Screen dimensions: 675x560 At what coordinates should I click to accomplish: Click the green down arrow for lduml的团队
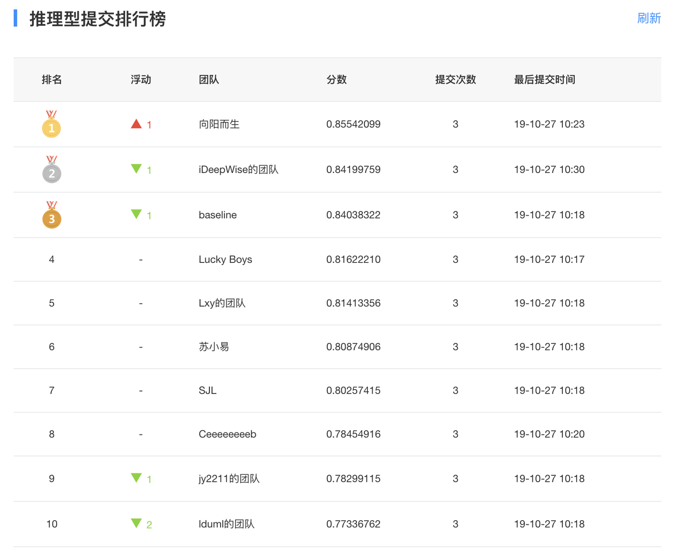tap(136, 523)
